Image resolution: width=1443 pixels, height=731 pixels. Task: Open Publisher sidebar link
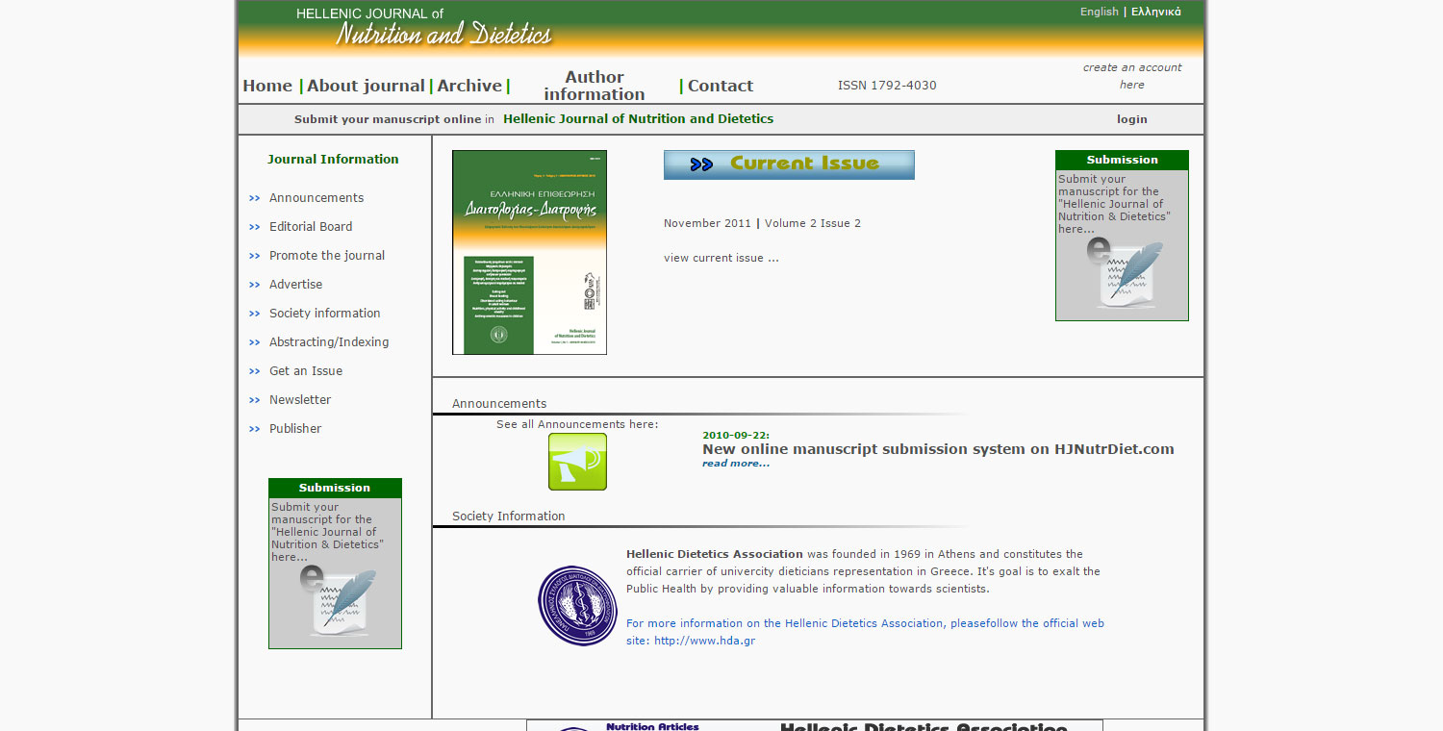[x=295, y=429]
